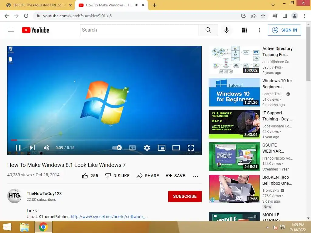Show hidden system tray icons

click(x=268, y=227)
